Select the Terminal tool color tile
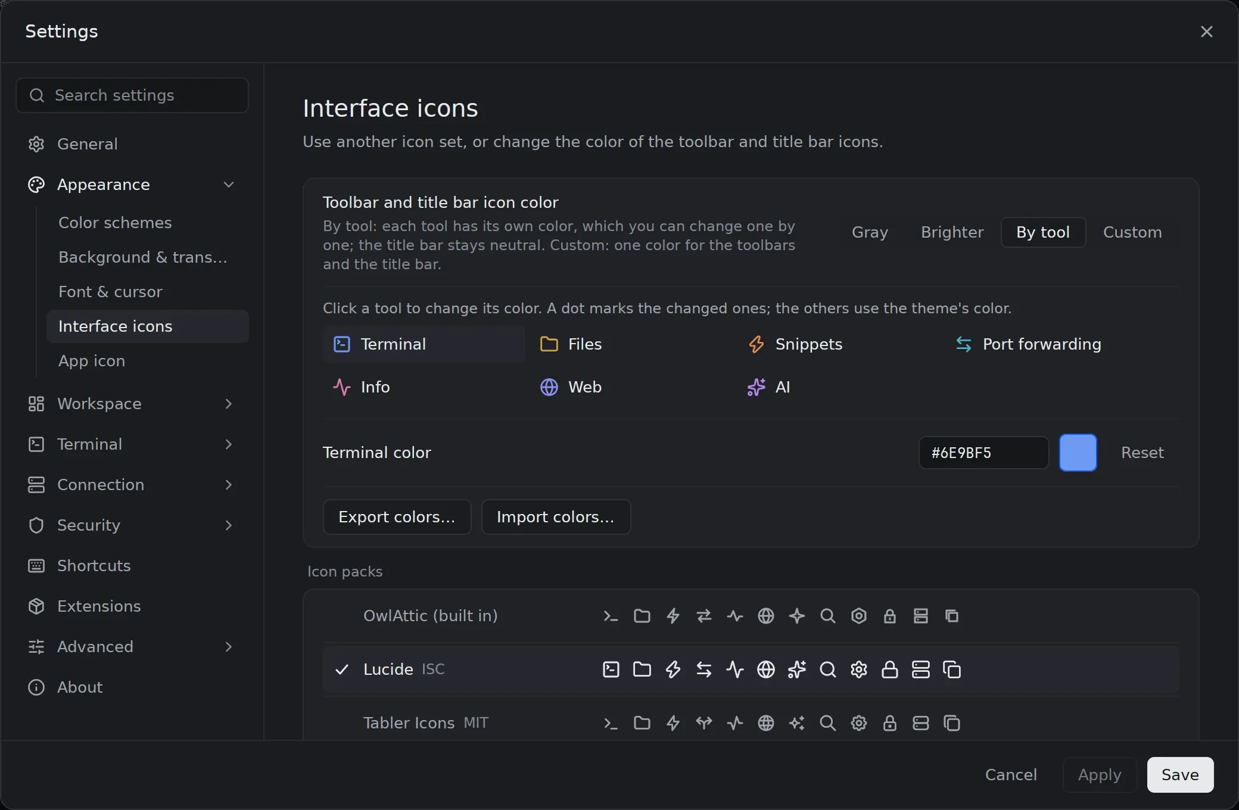Image resolution: width=1239 pixels, height=810 pixels. point(424,344)
